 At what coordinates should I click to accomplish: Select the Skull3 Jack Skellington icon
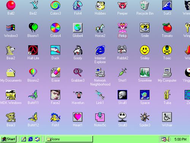point(122,117)
